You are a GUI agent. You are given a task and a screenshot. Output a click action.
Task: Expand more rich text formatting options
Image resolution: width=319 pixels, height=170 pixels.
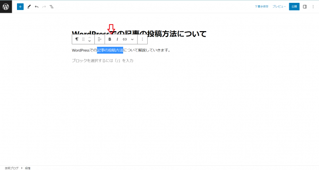click(132, 39)
